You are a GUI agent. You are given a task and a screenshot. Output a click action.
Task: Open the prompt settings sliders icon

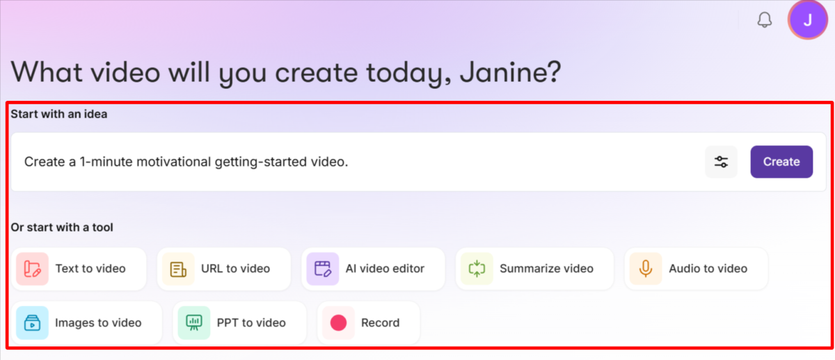721,162
